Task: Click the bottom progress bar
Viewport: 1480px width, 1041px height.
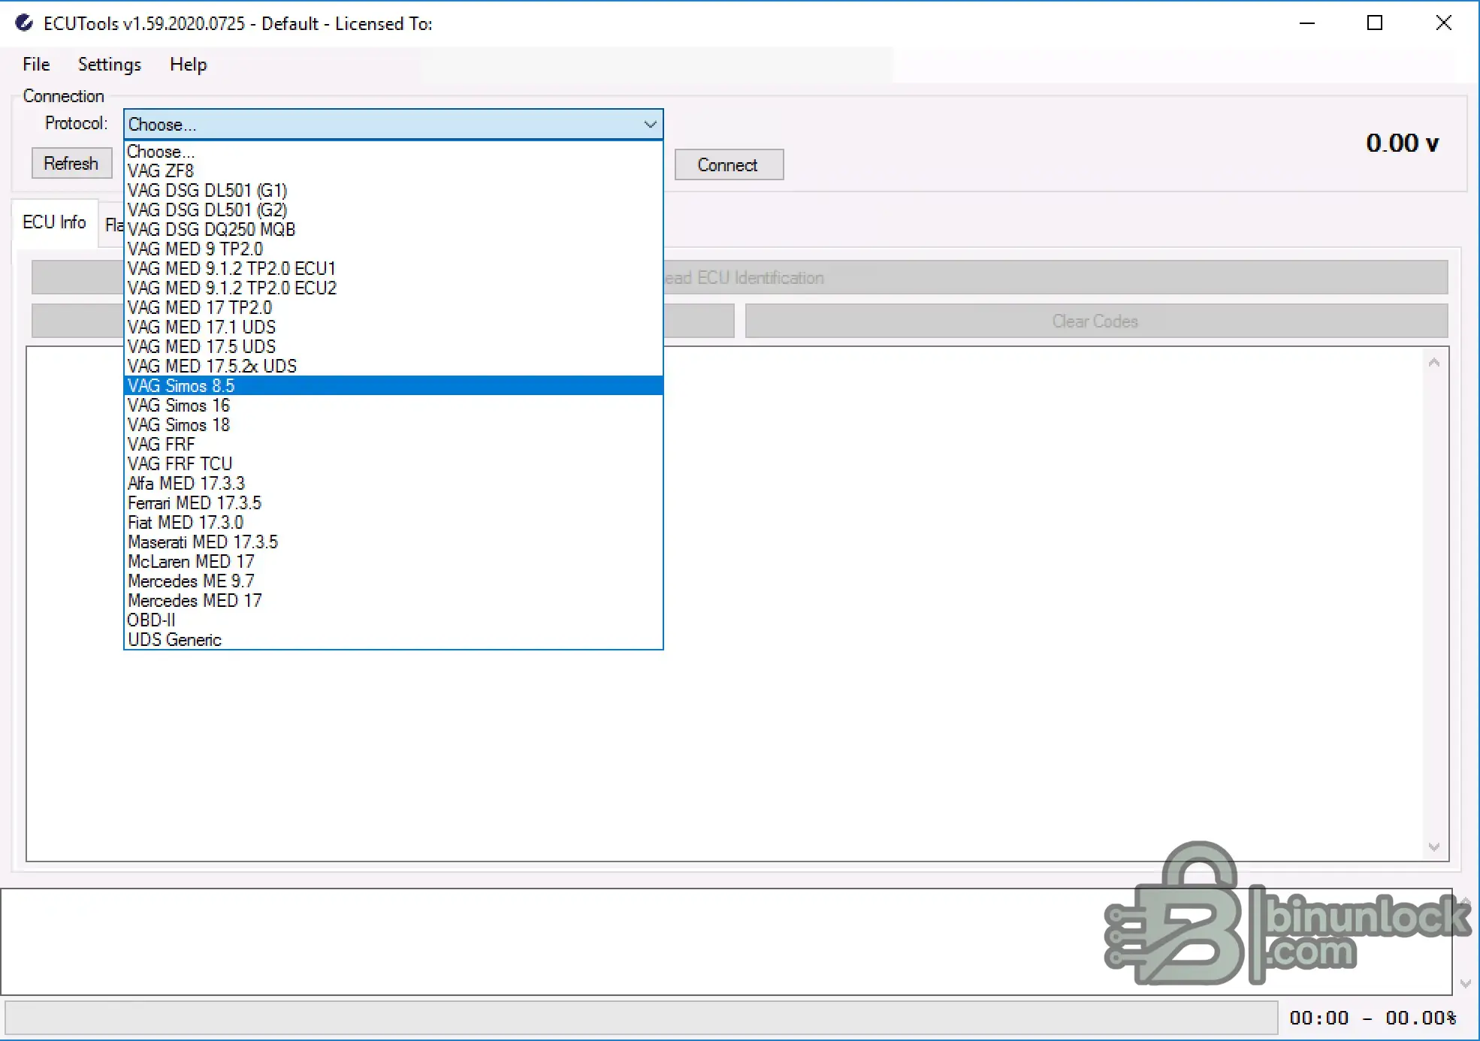Action: [641, 1018]
